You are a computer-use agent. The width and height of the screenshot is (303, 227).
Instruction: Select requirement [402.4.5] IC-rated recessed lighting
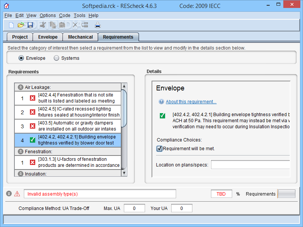click(x=68, y=112)
